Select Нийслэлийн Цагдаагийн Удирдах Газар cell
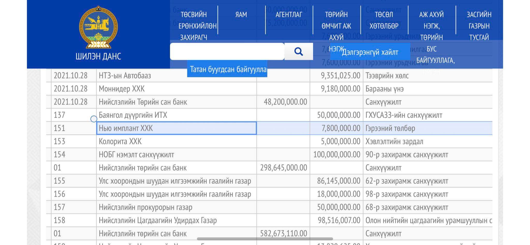 click(x=176, y=220)
